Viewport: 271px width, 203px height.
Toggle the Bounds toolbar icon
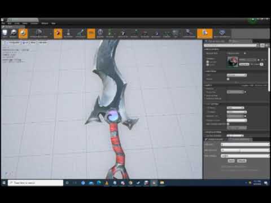pyautogui.click(x=100, y=33)
